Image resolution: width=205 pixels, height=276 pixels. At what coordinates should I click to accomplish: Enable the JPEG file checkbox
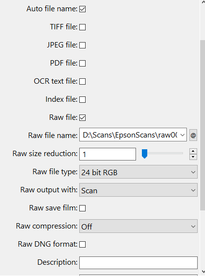(x=82, y=45)
